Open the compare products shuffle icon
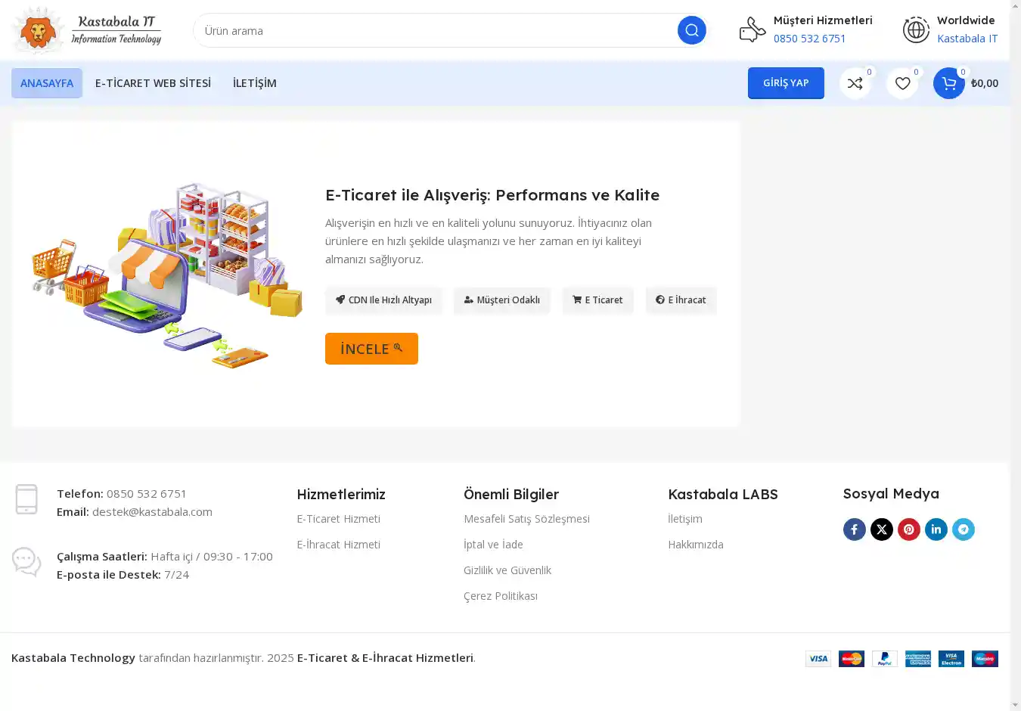The height and width of the screenshot is (711, 1021). 855,83
